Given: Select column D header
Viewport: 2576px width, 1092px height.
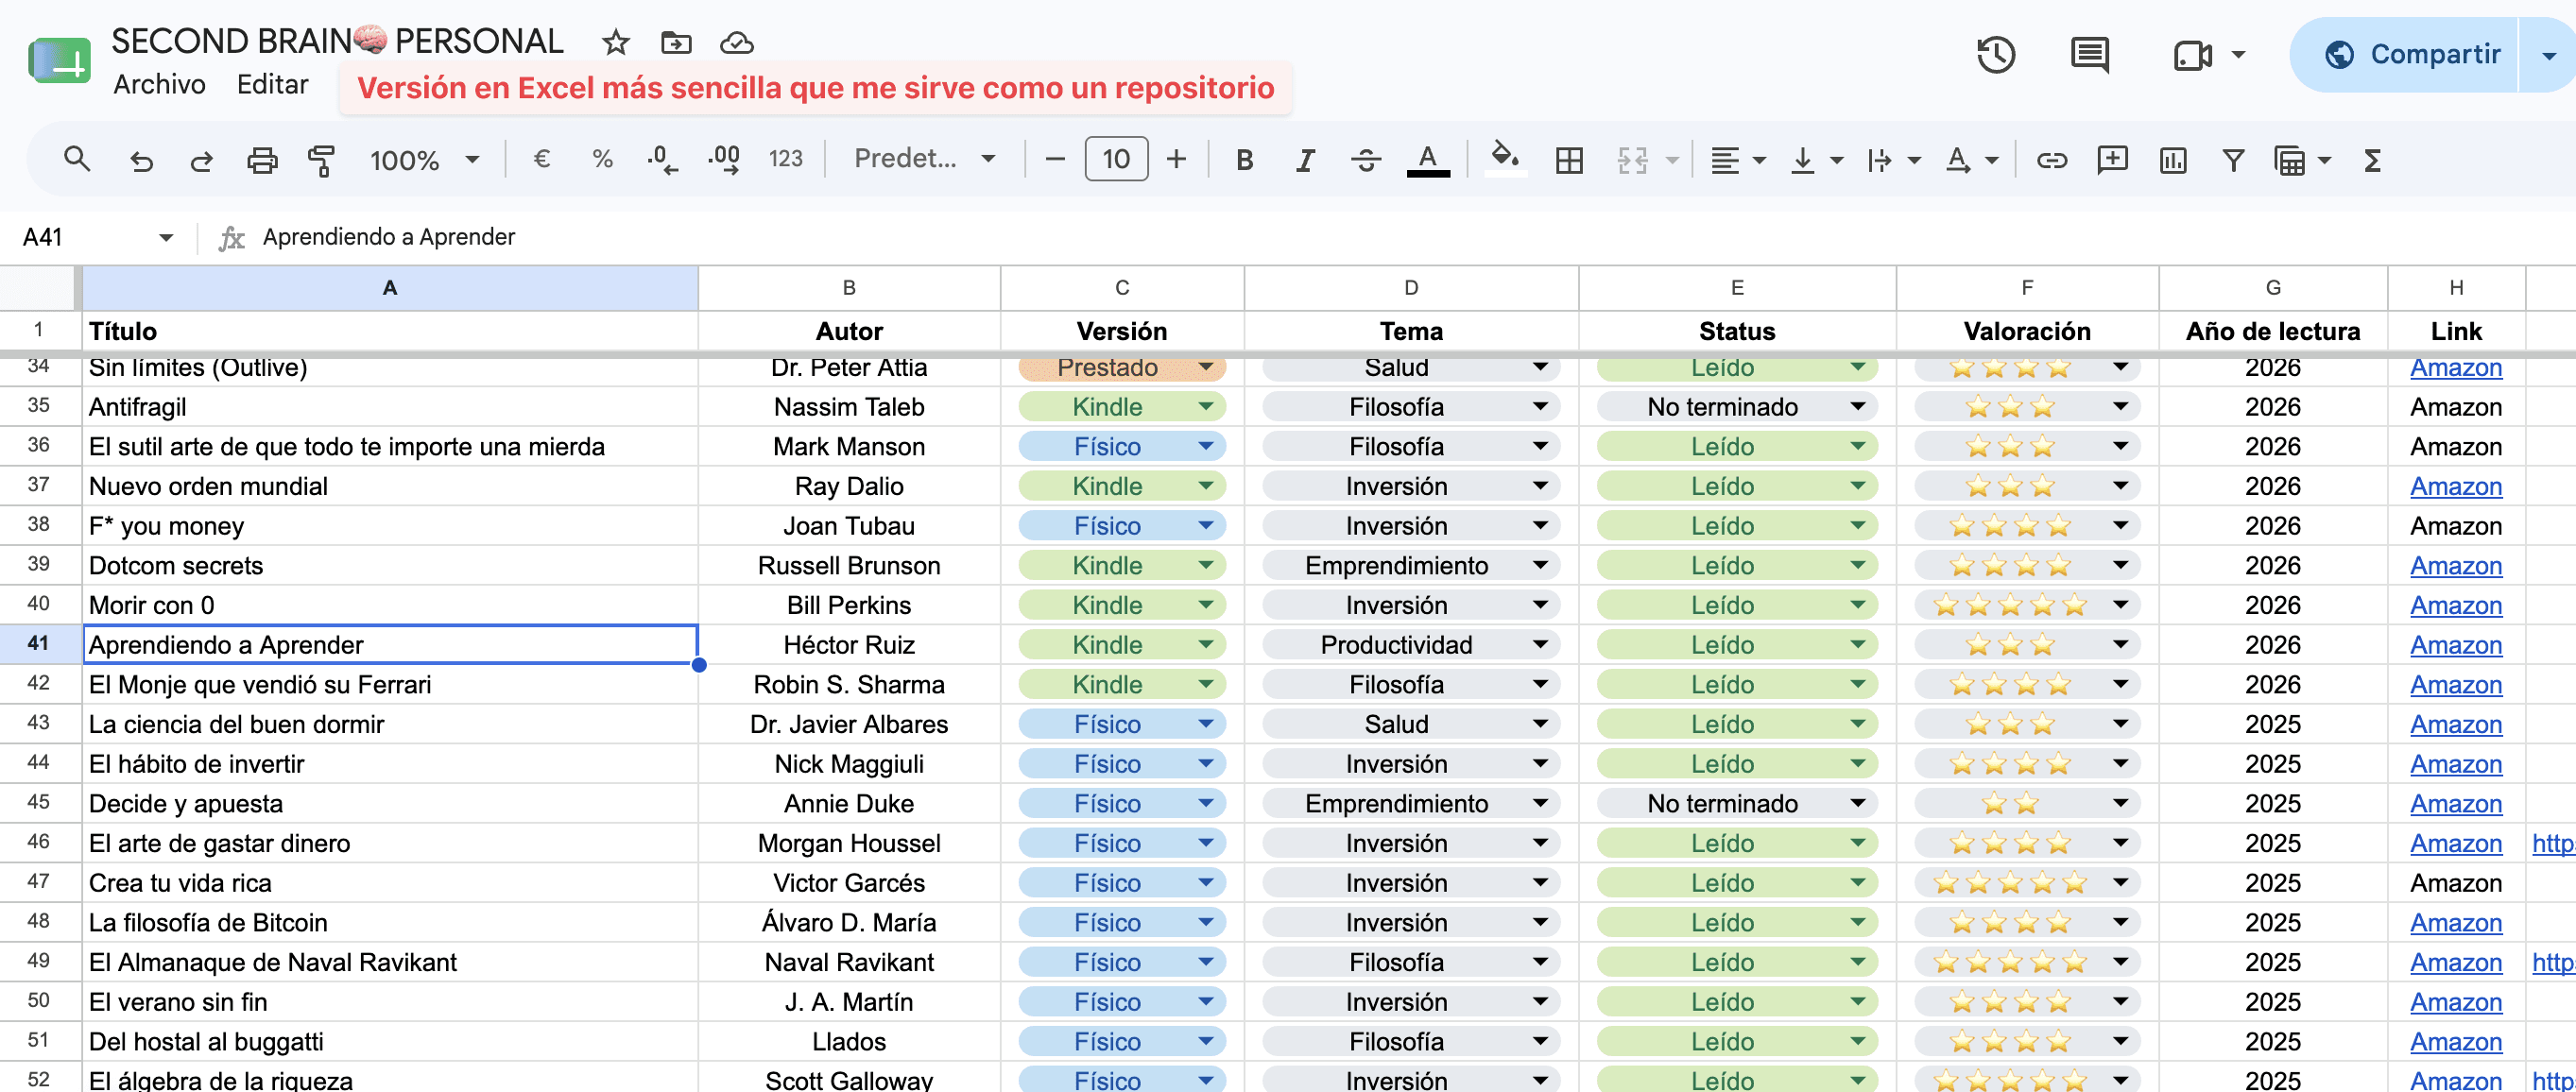Looking at the screenshot, I should tap(1410, 288).
